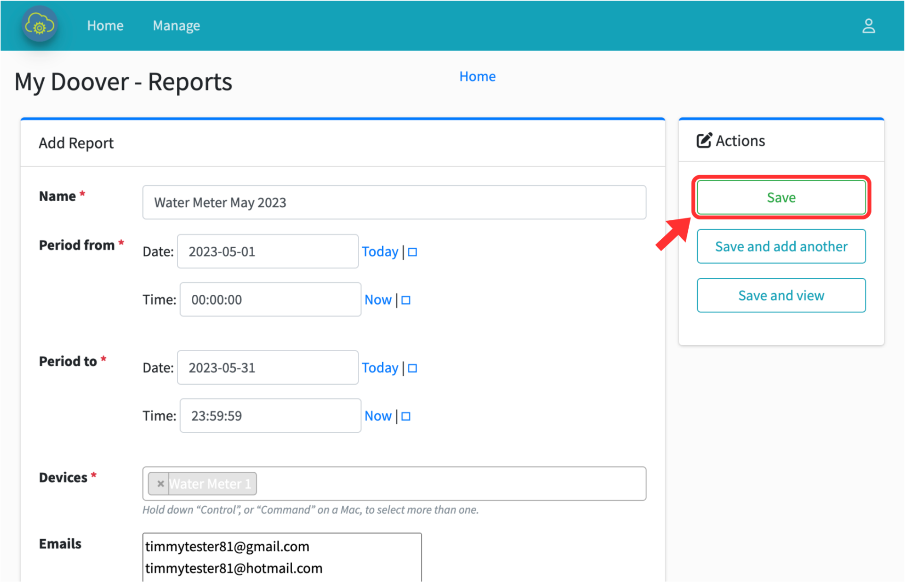
Task: Click the timmytester81@hotmail.com email line
Action: [234, 568]
